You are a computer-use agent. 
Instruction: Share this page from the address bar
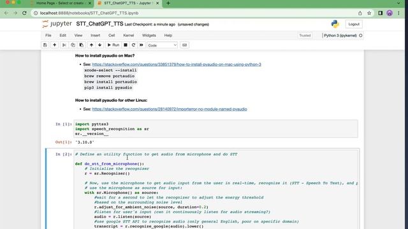coord(360,13)
